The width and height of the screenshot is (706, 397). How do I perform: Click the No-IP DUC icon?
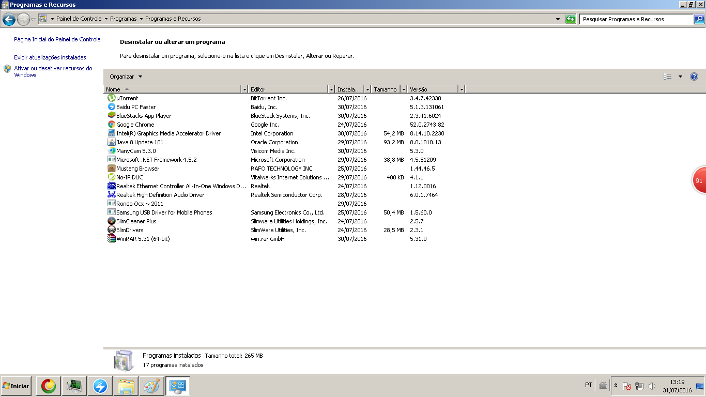[111, 177]
